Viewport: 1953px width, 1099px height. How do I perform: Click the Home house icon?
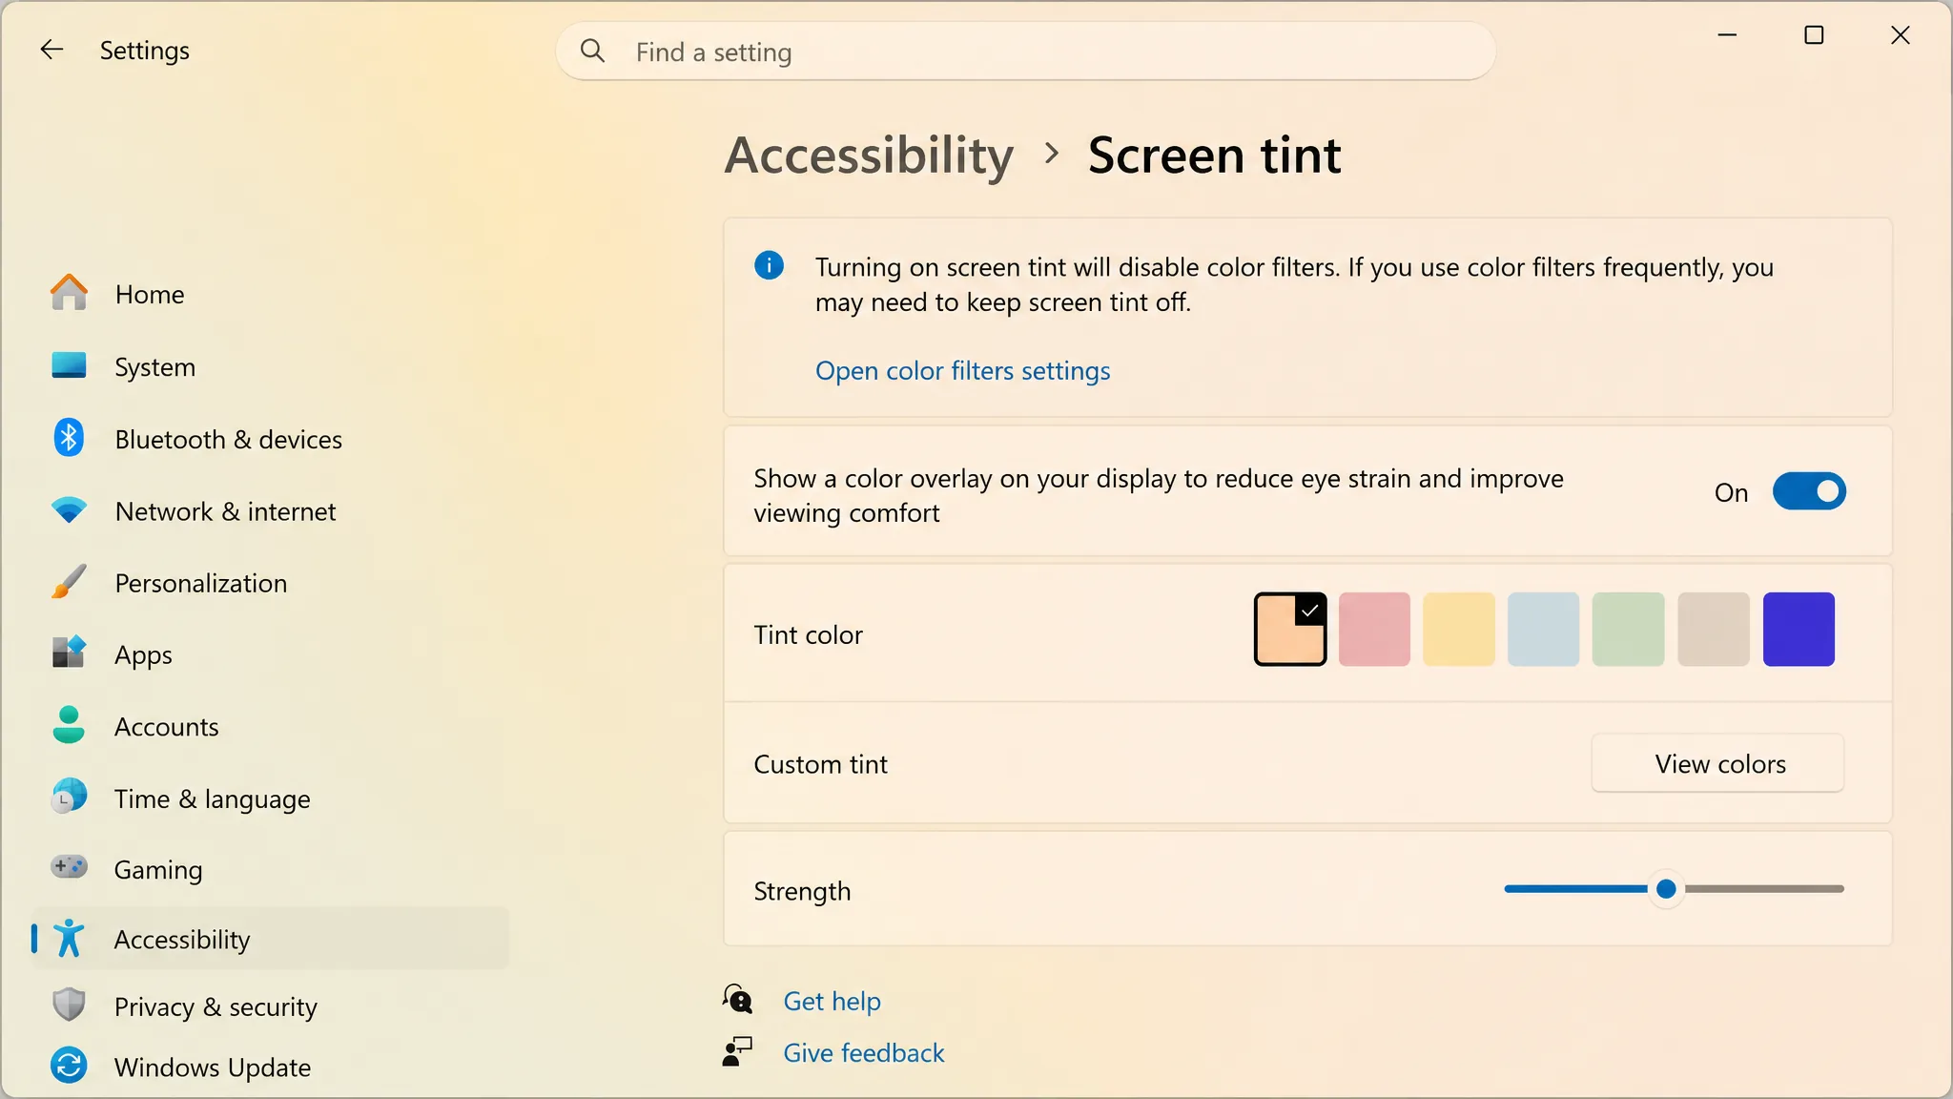tap(69, 293)
